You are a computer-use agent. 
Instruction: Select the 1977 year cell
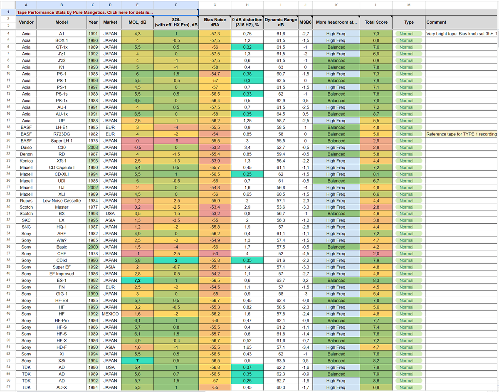point(93,207)
